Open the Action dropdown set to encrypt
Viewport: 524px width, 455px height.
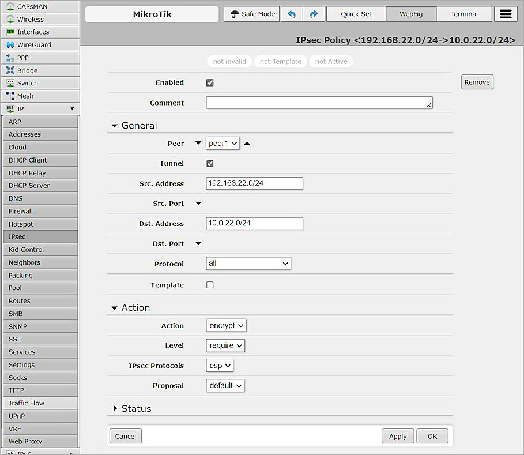pyautogui.click(x=226, y=325)
